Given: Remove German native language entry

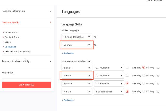Looking at the screenshot, I should click(95, 45).
